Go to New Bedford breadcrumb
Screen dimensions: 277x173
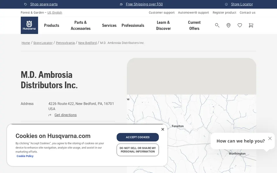(87, 43)
